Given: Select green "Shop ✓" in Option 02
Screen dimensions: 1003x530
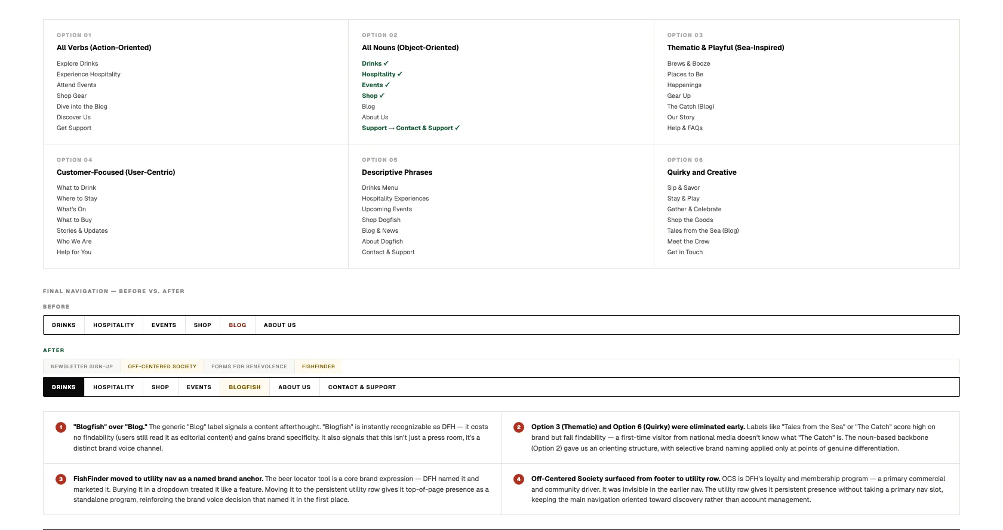Looking at the screenshot, I should (x=373, y=96).
